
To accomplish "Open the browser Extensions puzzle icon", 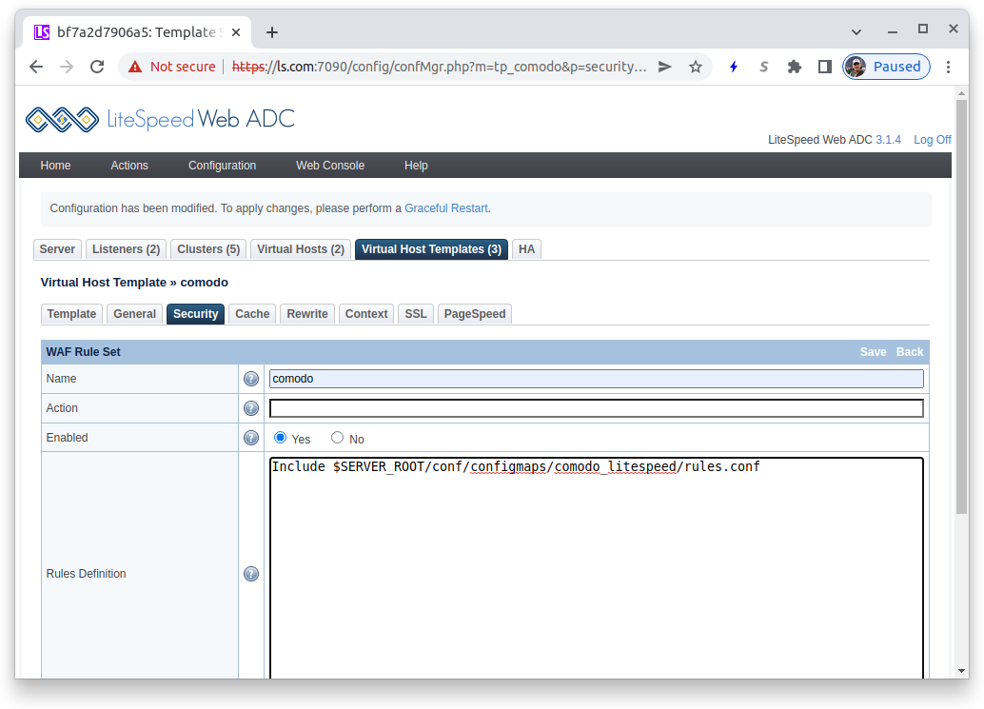I will click(x=795, y=67).
